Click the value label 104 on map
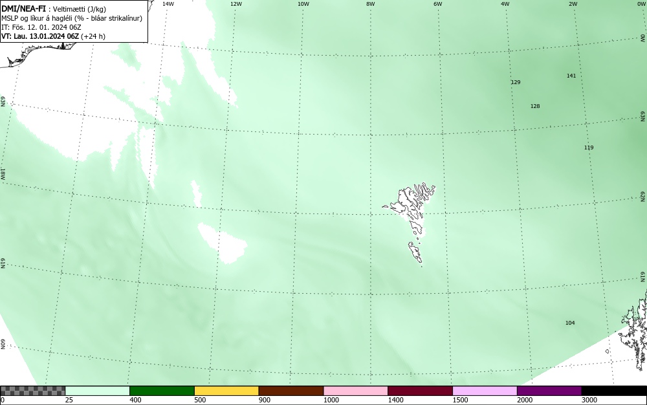647x405 pixels. tap(570, 323)
